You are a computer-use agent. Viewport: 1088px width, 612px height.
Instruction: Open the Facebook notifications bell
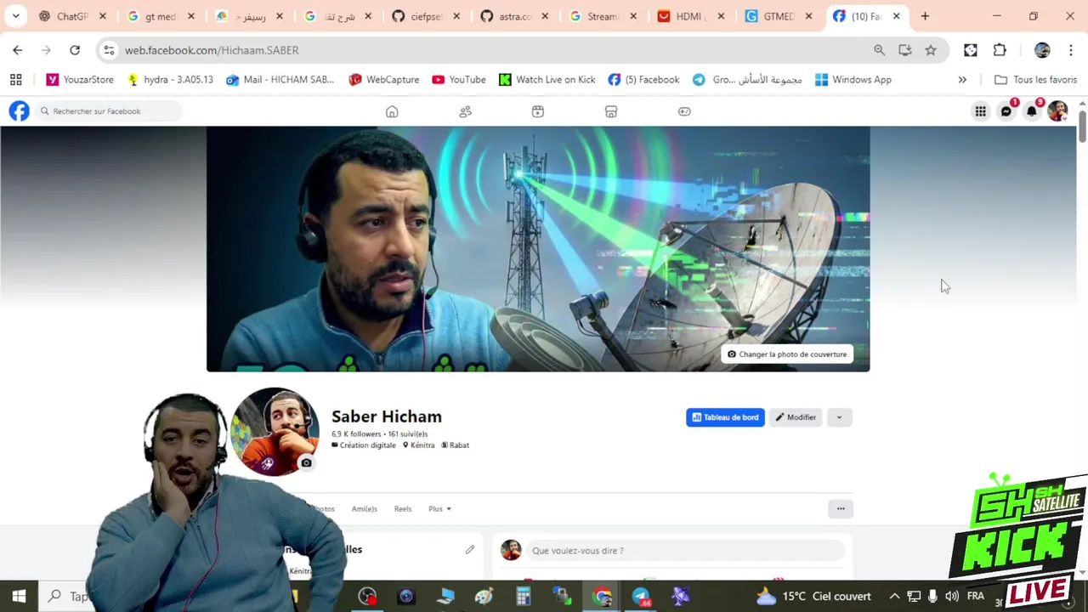click(x=1032, y=111)
